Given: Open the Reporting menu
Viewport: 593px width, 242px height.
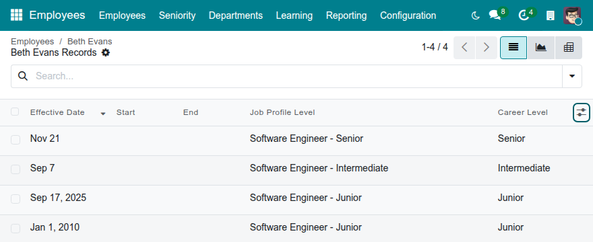Looking at the screenshot, I should click(x=346, y=15).
